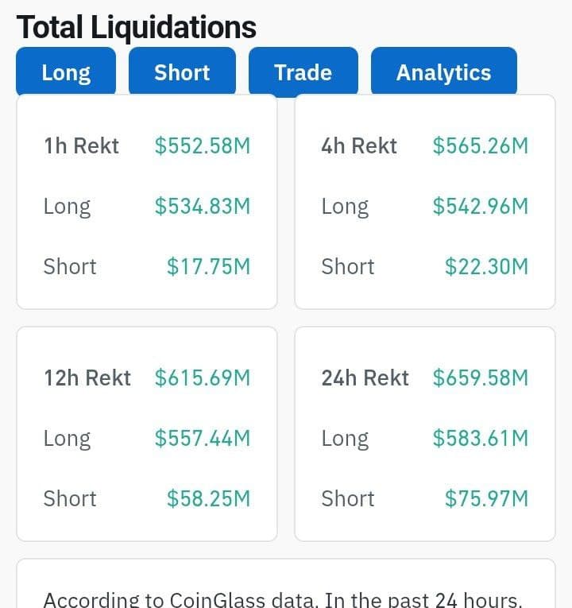The image size is (572, 608).
Task: Click the 12h Rekt label
Action: click(x=87, y=378)
